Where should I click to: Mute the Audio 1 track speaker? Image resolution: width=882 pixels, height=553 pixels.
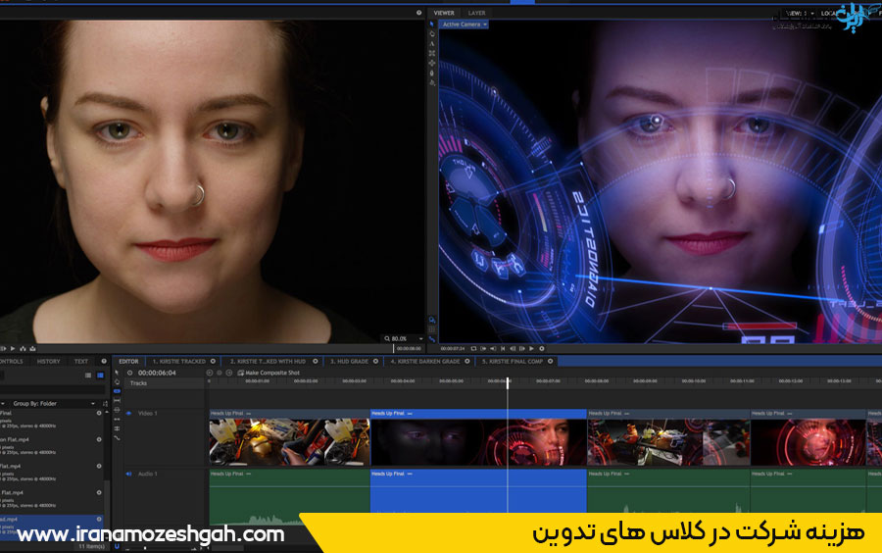[x=128, y=474]
